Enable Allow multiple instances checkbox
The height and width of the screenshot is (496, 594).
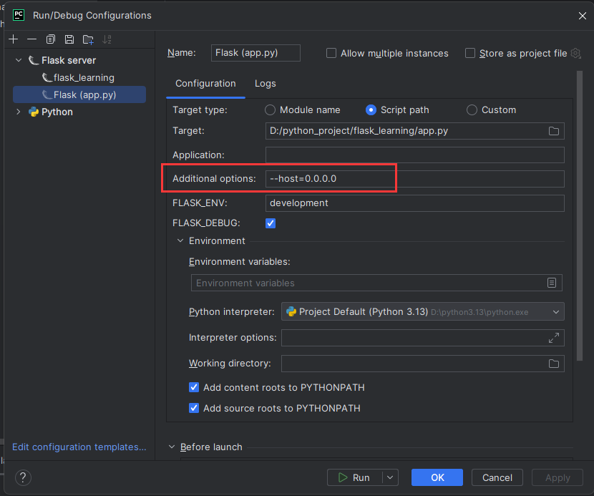pyautogui.click(x=331, y=53)
